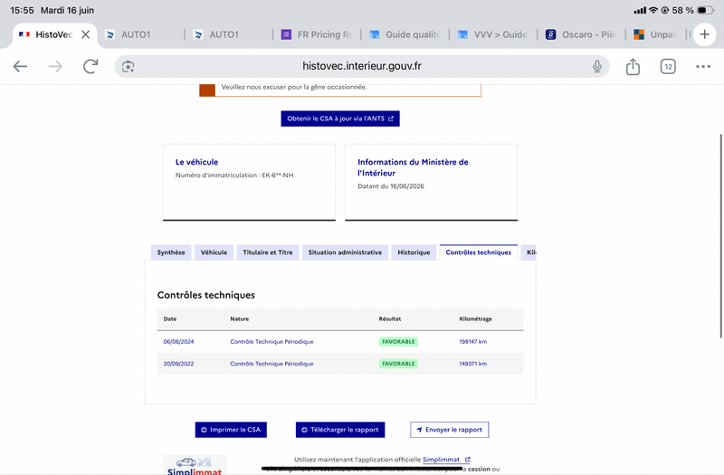Click the date 06/08/2024
Image resolution: width=724 pixels, height=475 pixels.
(178, 342)
